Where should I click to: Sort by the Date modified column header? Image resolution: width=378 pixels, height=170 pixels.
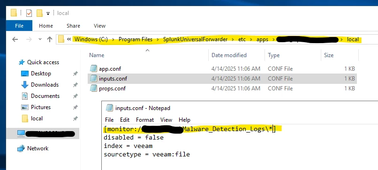click(229, 55)
